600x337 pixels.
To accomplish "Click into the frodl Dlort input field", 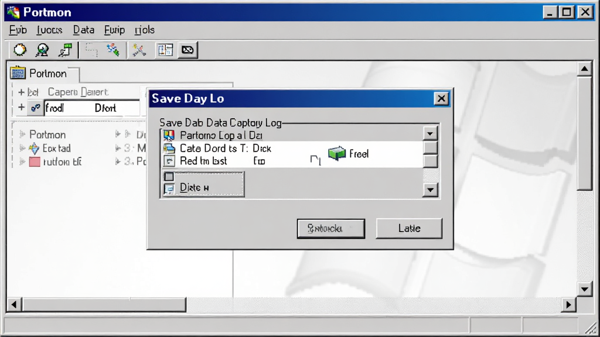I will click(x=92, y=108).
